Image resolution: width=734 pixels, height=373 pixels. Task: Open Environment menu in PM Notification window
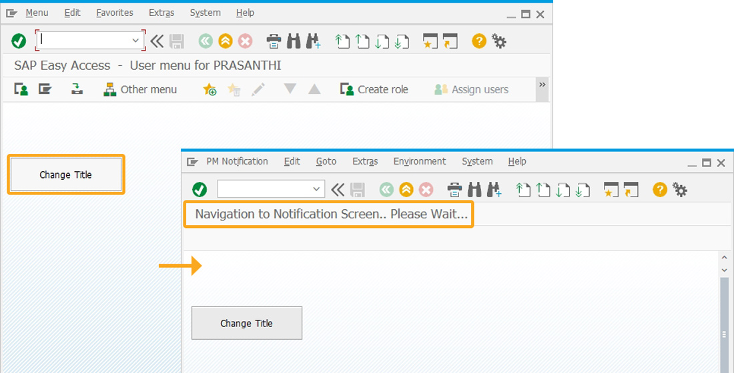click(420, 161)
